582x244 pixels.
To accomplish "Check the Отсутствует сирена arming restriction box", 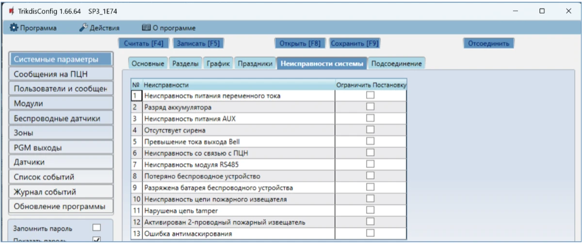I will click(371, 130).
